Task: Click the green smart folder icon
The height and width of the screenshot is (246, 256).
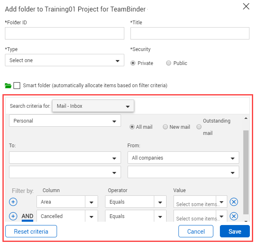Action: [8, 86]
